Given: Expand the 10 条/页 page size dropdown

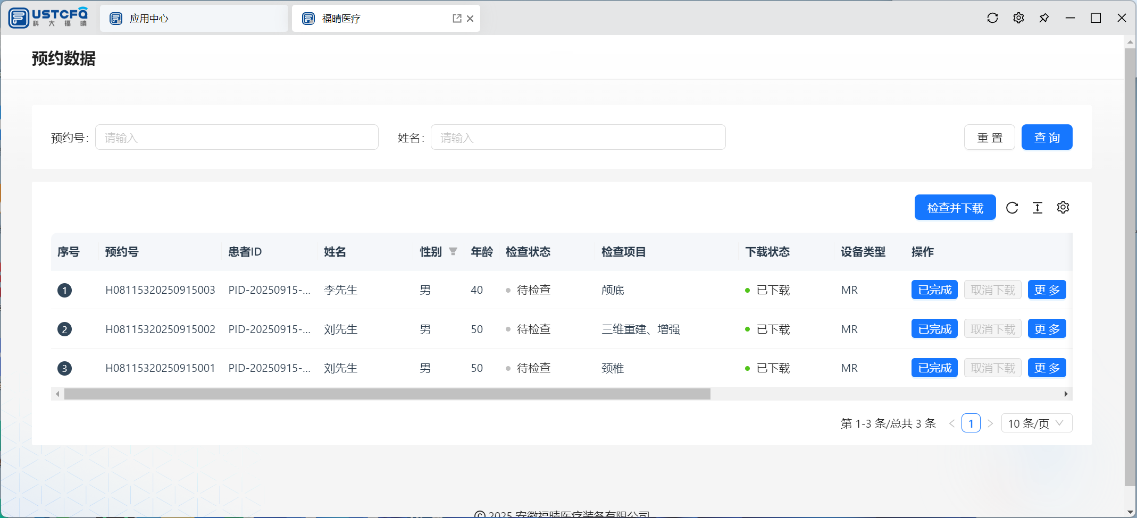Looking at the screenshot, I should tap(1036, 423).
